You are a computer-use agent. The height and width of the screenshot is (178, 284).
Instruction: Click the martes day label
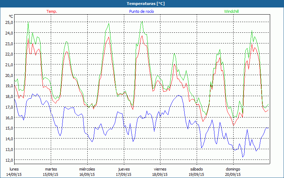point(51,169)
